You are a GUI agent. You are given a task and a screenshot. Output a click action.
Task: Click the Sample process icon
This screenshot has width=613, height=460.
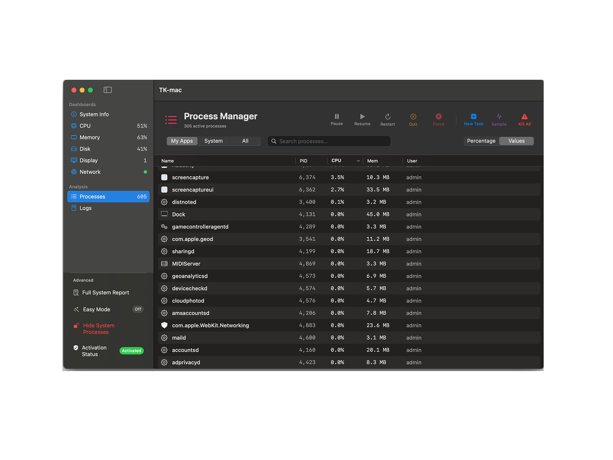click(x=499, y=117)
